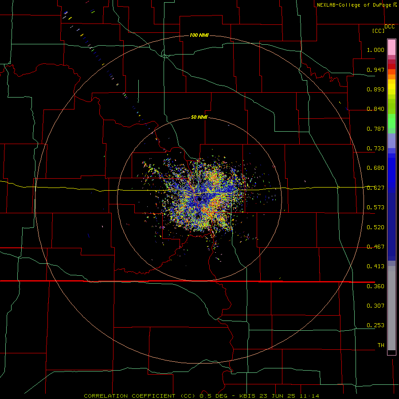Click the TH threshold label
The image size is (399, 399).
381,345
